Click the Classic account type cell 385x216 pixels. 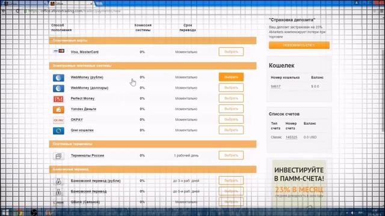pyautogui.click(x=276, y=137)
